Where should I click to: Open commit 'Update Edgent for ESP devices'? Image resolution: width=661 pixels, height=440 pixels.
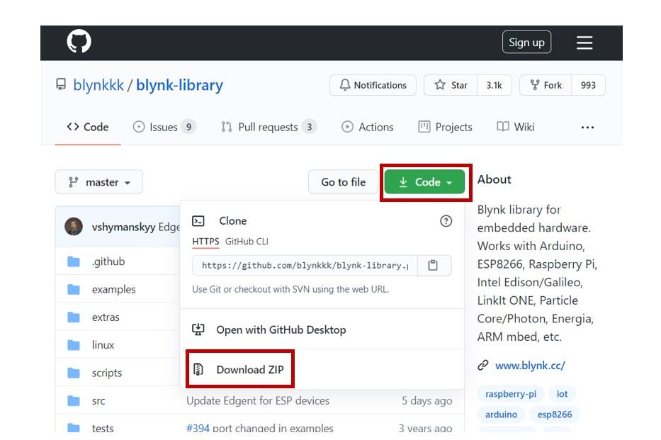pos(258,401)
